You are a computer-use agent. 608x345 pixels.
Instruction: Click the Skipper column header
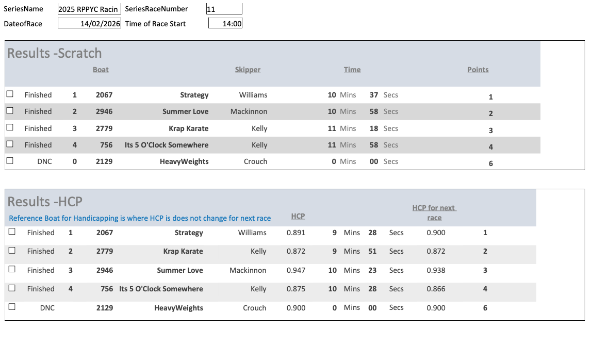point(248,70)
